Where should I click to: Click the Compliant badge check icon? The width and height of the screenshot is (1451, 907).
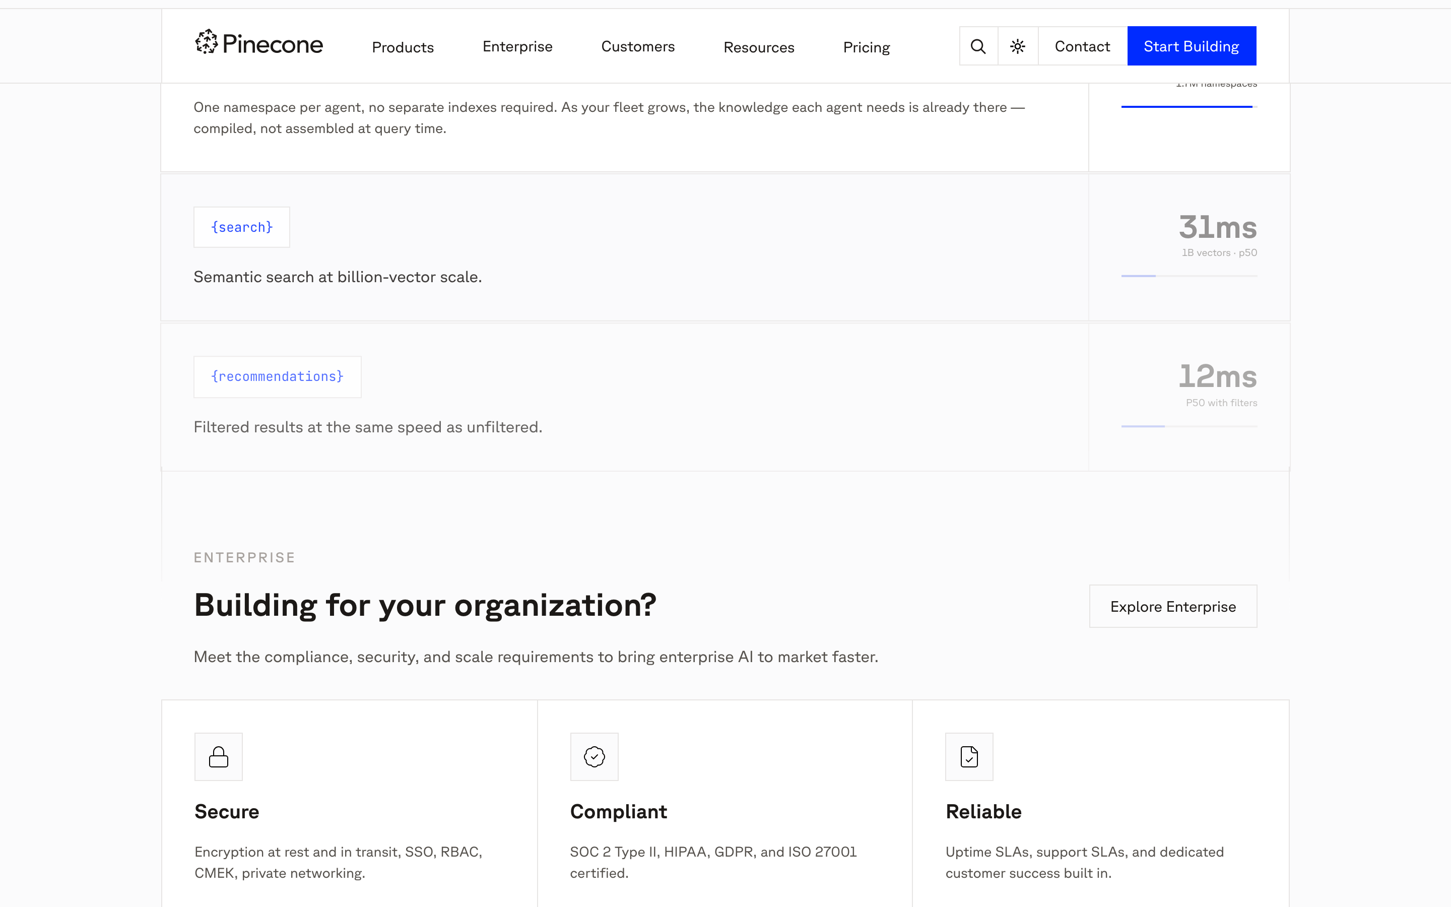click(594, 756)
